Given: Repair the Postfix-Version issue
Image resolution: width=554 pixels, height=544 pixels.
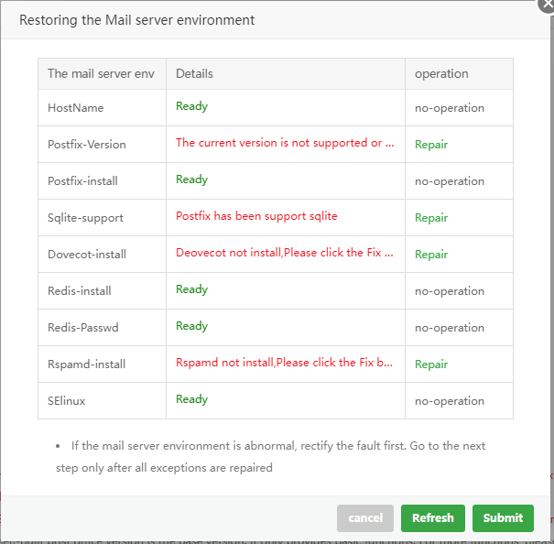Looking at the screenshot, I should pyautogui.click(x=431, y=145).
